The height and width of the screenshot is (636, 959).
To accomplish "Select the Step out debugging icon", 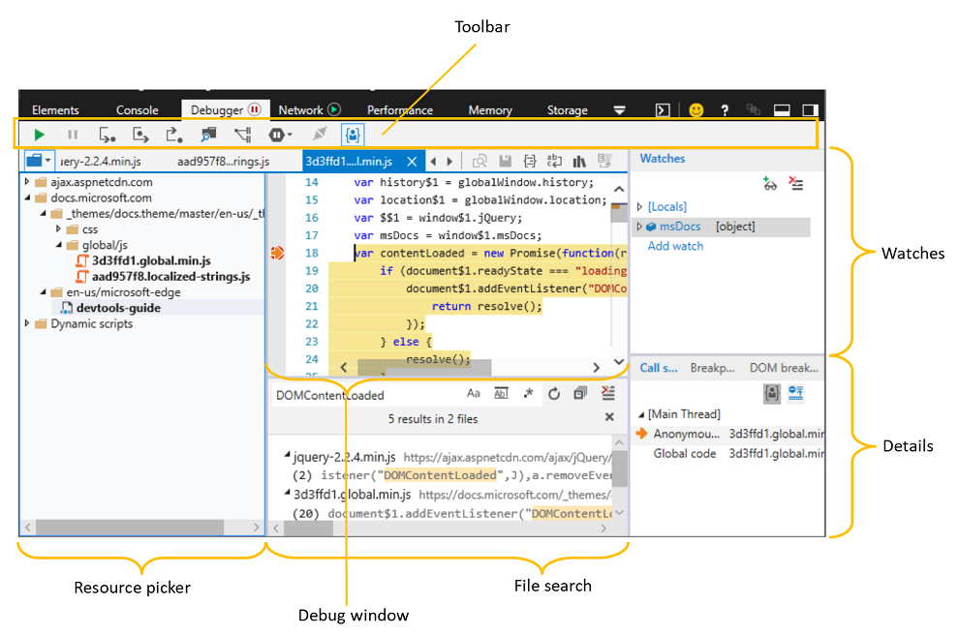I will coord(174,135).
